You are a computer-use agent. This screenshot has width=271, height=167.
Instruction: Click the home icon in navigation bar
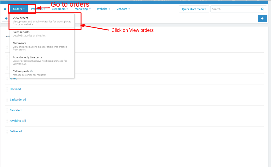pyautogui.click(x=5, y=9)
